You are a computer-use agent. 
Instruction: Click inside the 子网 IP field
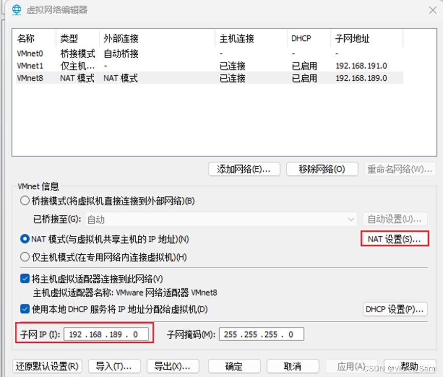point(106,335)
